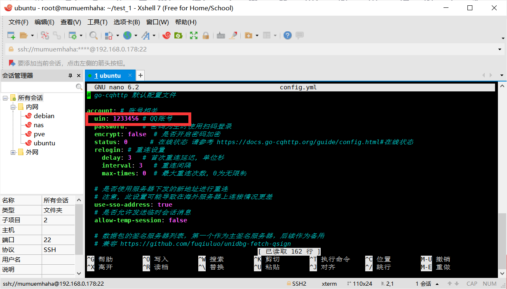Open the 文件(F) menu
The height and width of the screenshot is (289, 507).
[x=19, y=22]
